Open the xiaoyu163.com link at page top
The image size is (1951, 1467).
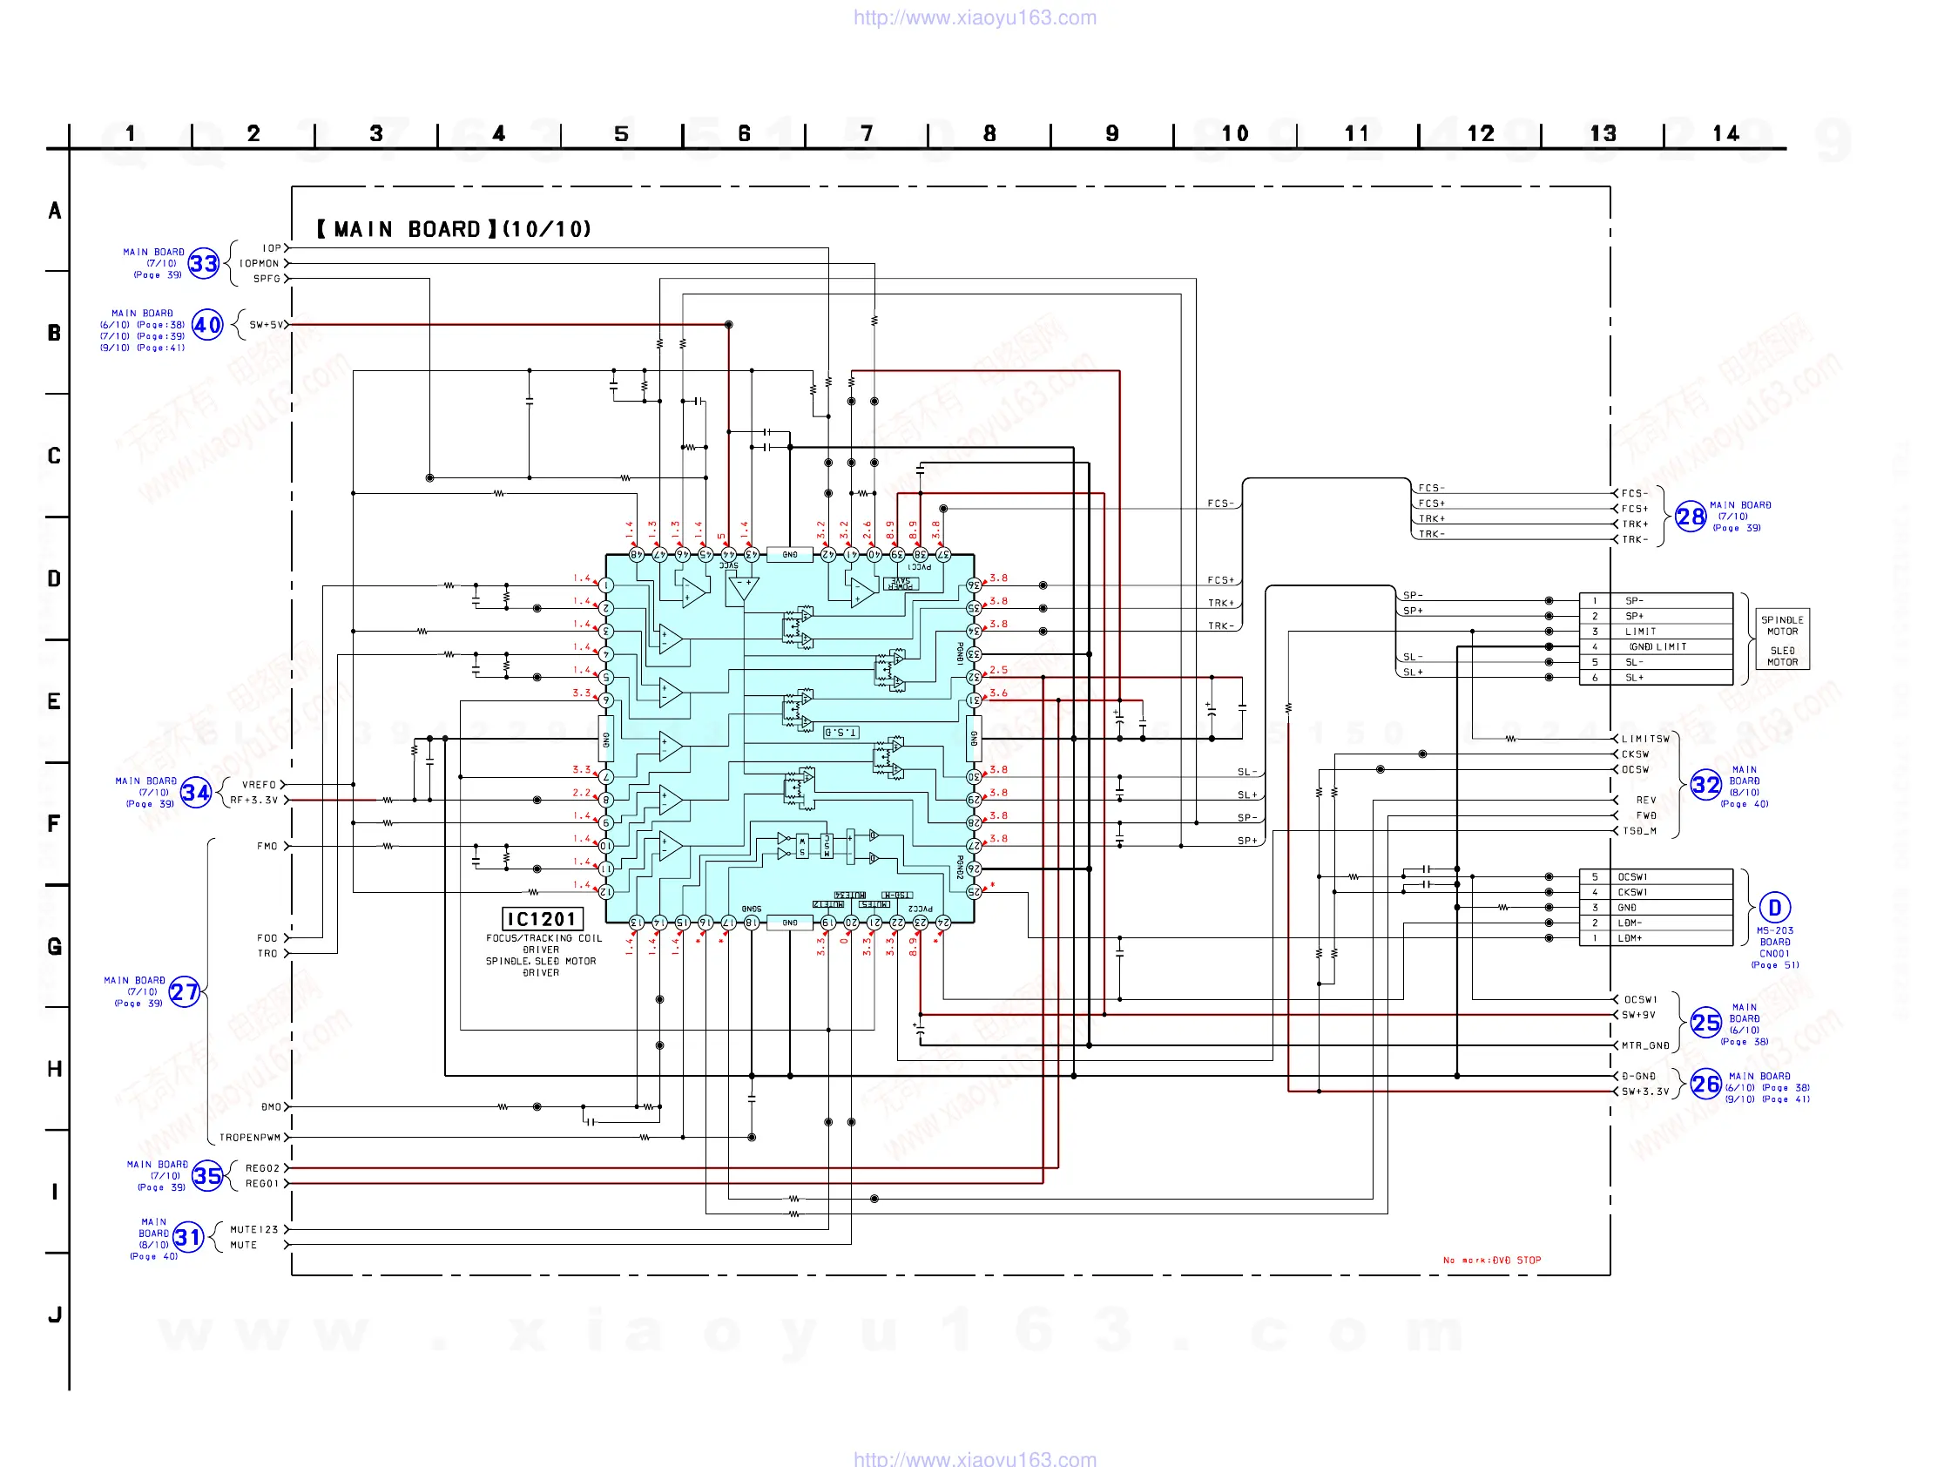(x=975, y=17)
